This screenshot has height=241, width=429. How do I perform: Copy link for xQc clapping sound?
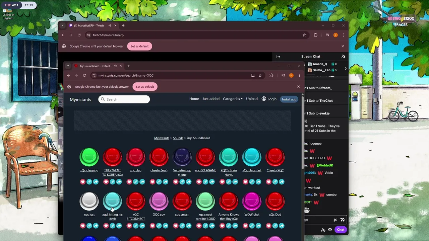click(89, 182)
